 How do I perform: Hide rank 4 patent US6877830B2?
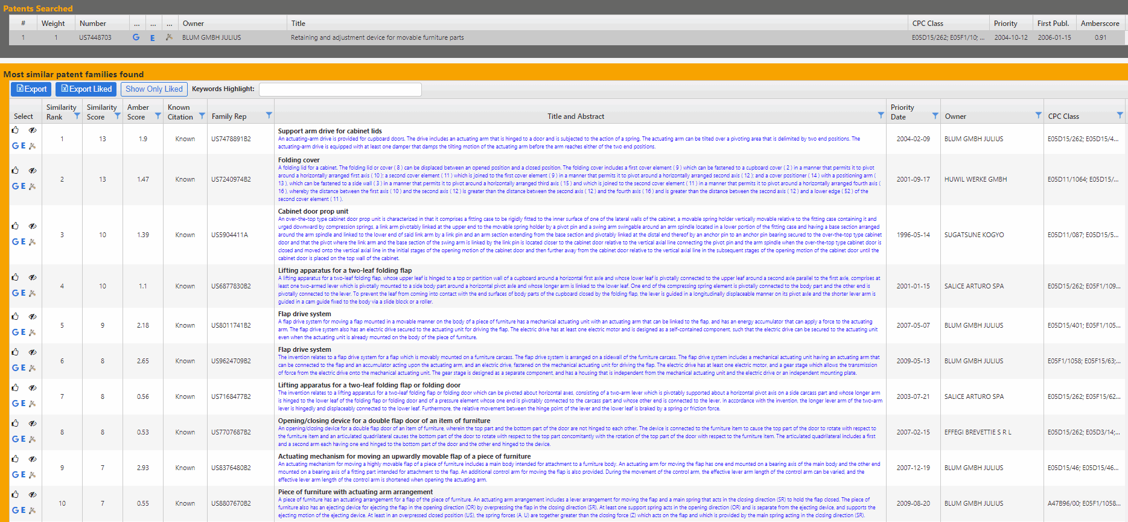coord(33,277)
